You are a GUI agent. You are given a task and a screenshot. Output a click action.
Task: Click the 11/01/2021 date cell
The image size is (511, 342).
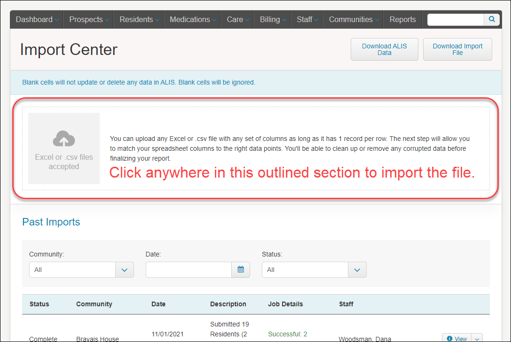(167, 334)
